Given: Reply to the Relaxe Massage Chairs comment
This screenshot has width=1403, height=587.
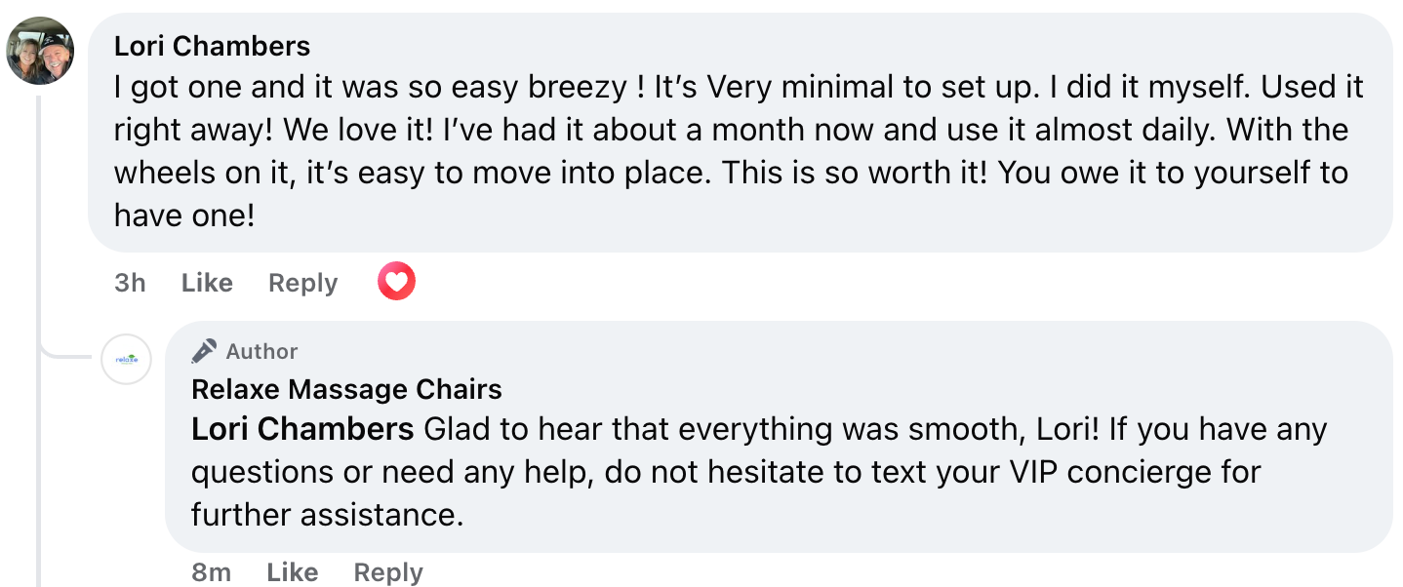Looking at the screenshot, I should tap(388, 572).
